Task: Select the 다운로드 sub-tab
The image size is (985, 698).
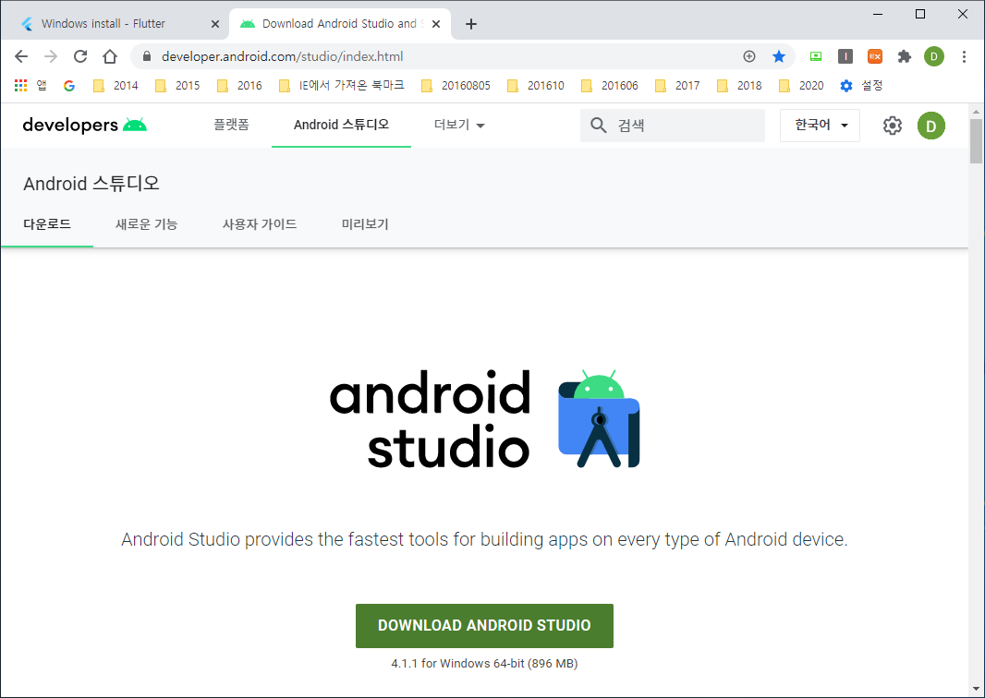Action: (x=47, y=224)
